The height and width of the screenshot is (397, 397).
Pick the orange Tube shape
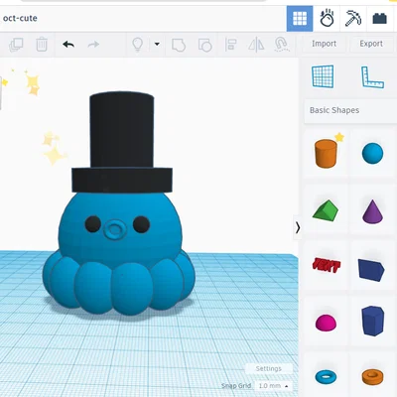[x=372, y=377]
